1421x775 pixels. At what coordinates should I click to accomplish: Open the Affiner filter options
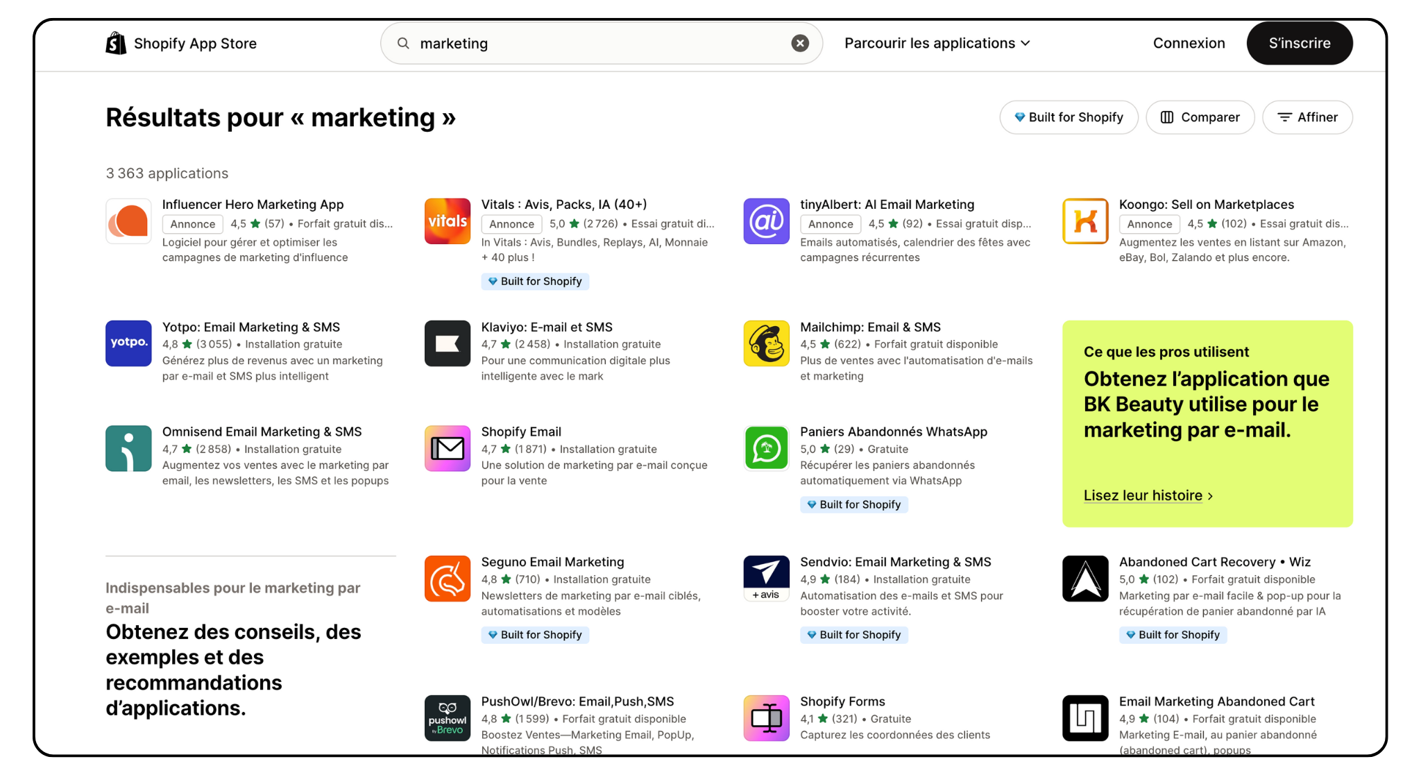coord(1307,117)
